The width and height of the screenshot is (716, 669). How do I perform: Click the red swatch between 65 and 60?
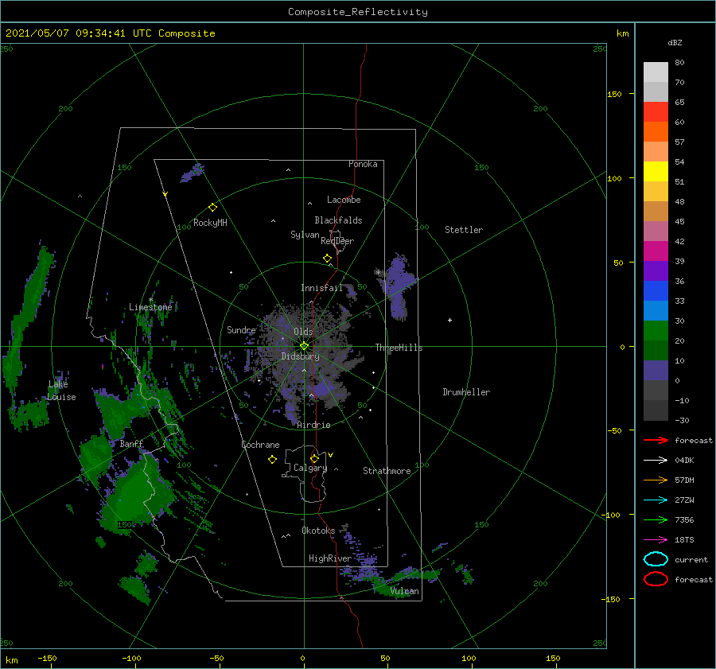coord(656,112)
